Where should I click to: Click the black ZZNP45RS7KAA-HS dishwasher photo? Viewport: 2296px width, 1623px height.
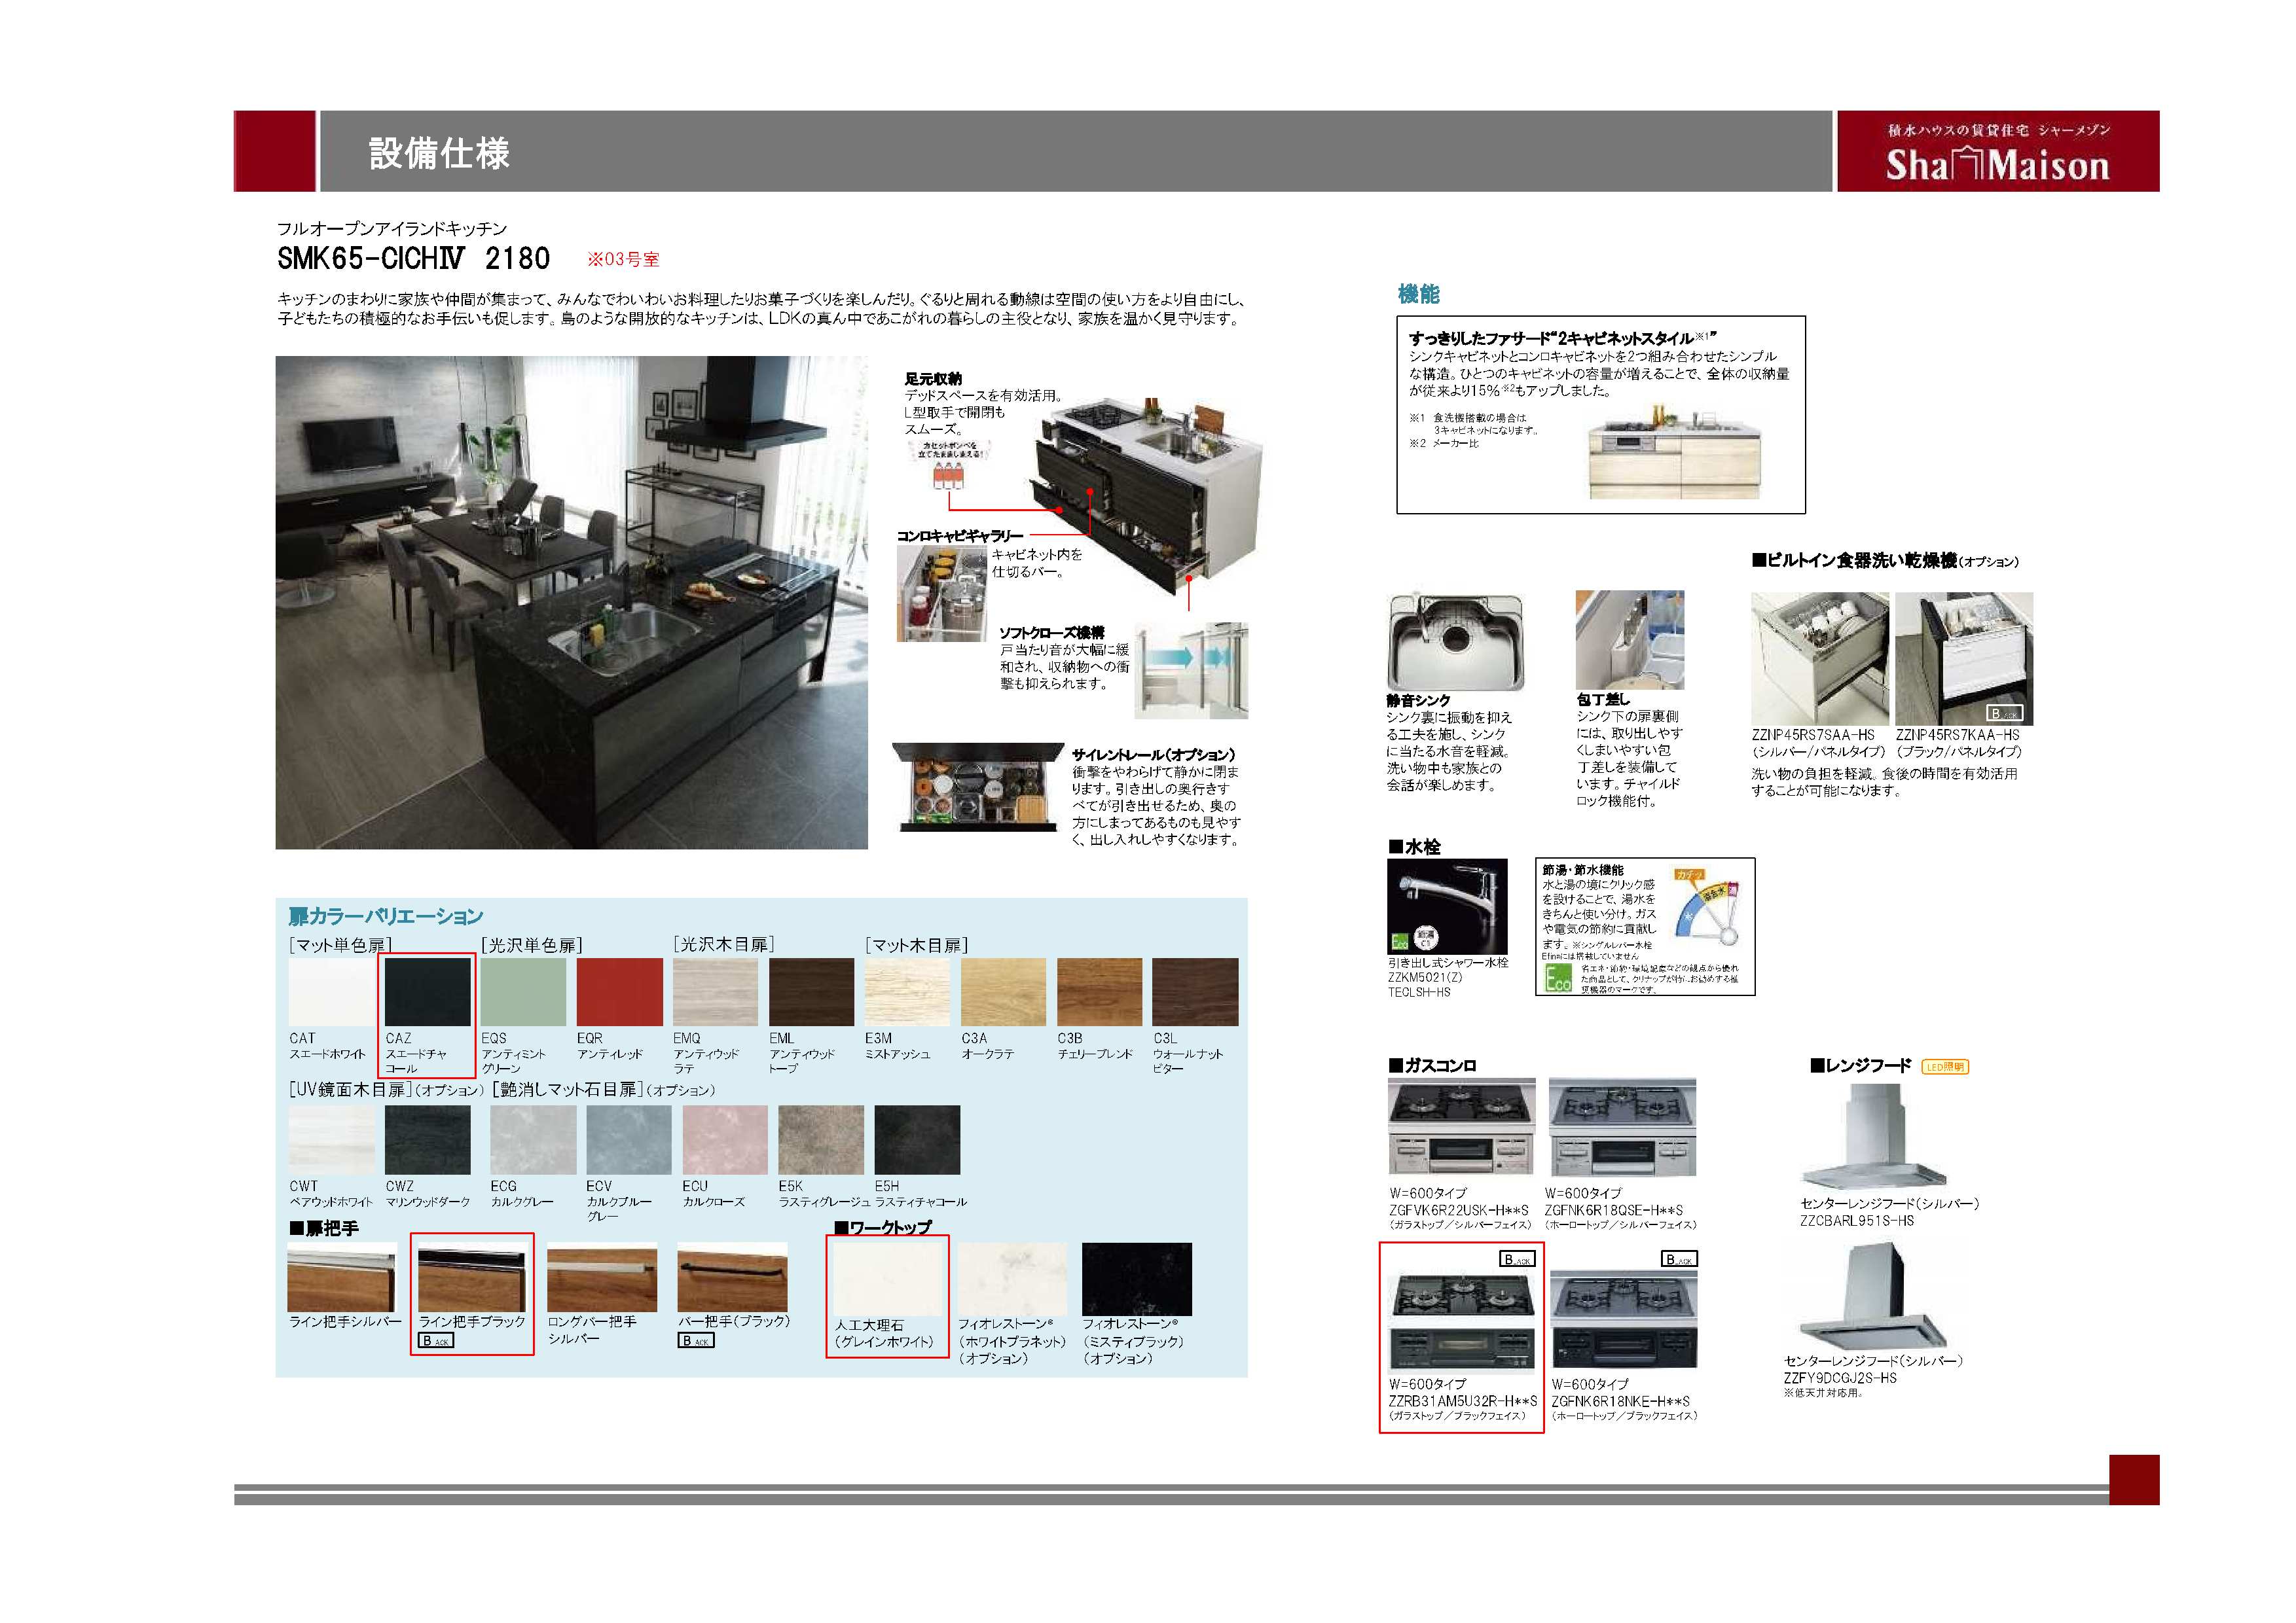click(1964, 658)
